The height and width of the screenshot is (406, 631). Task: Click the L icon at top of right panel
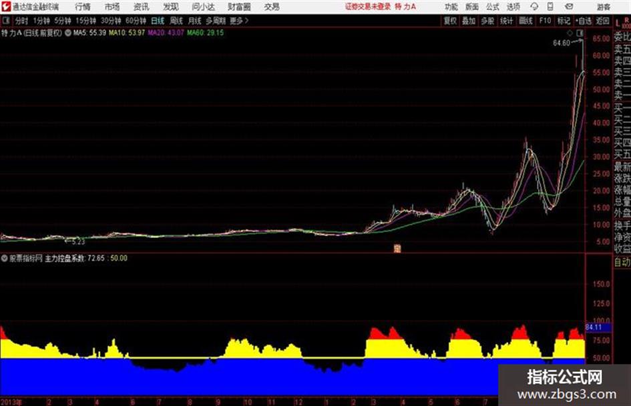618,23
